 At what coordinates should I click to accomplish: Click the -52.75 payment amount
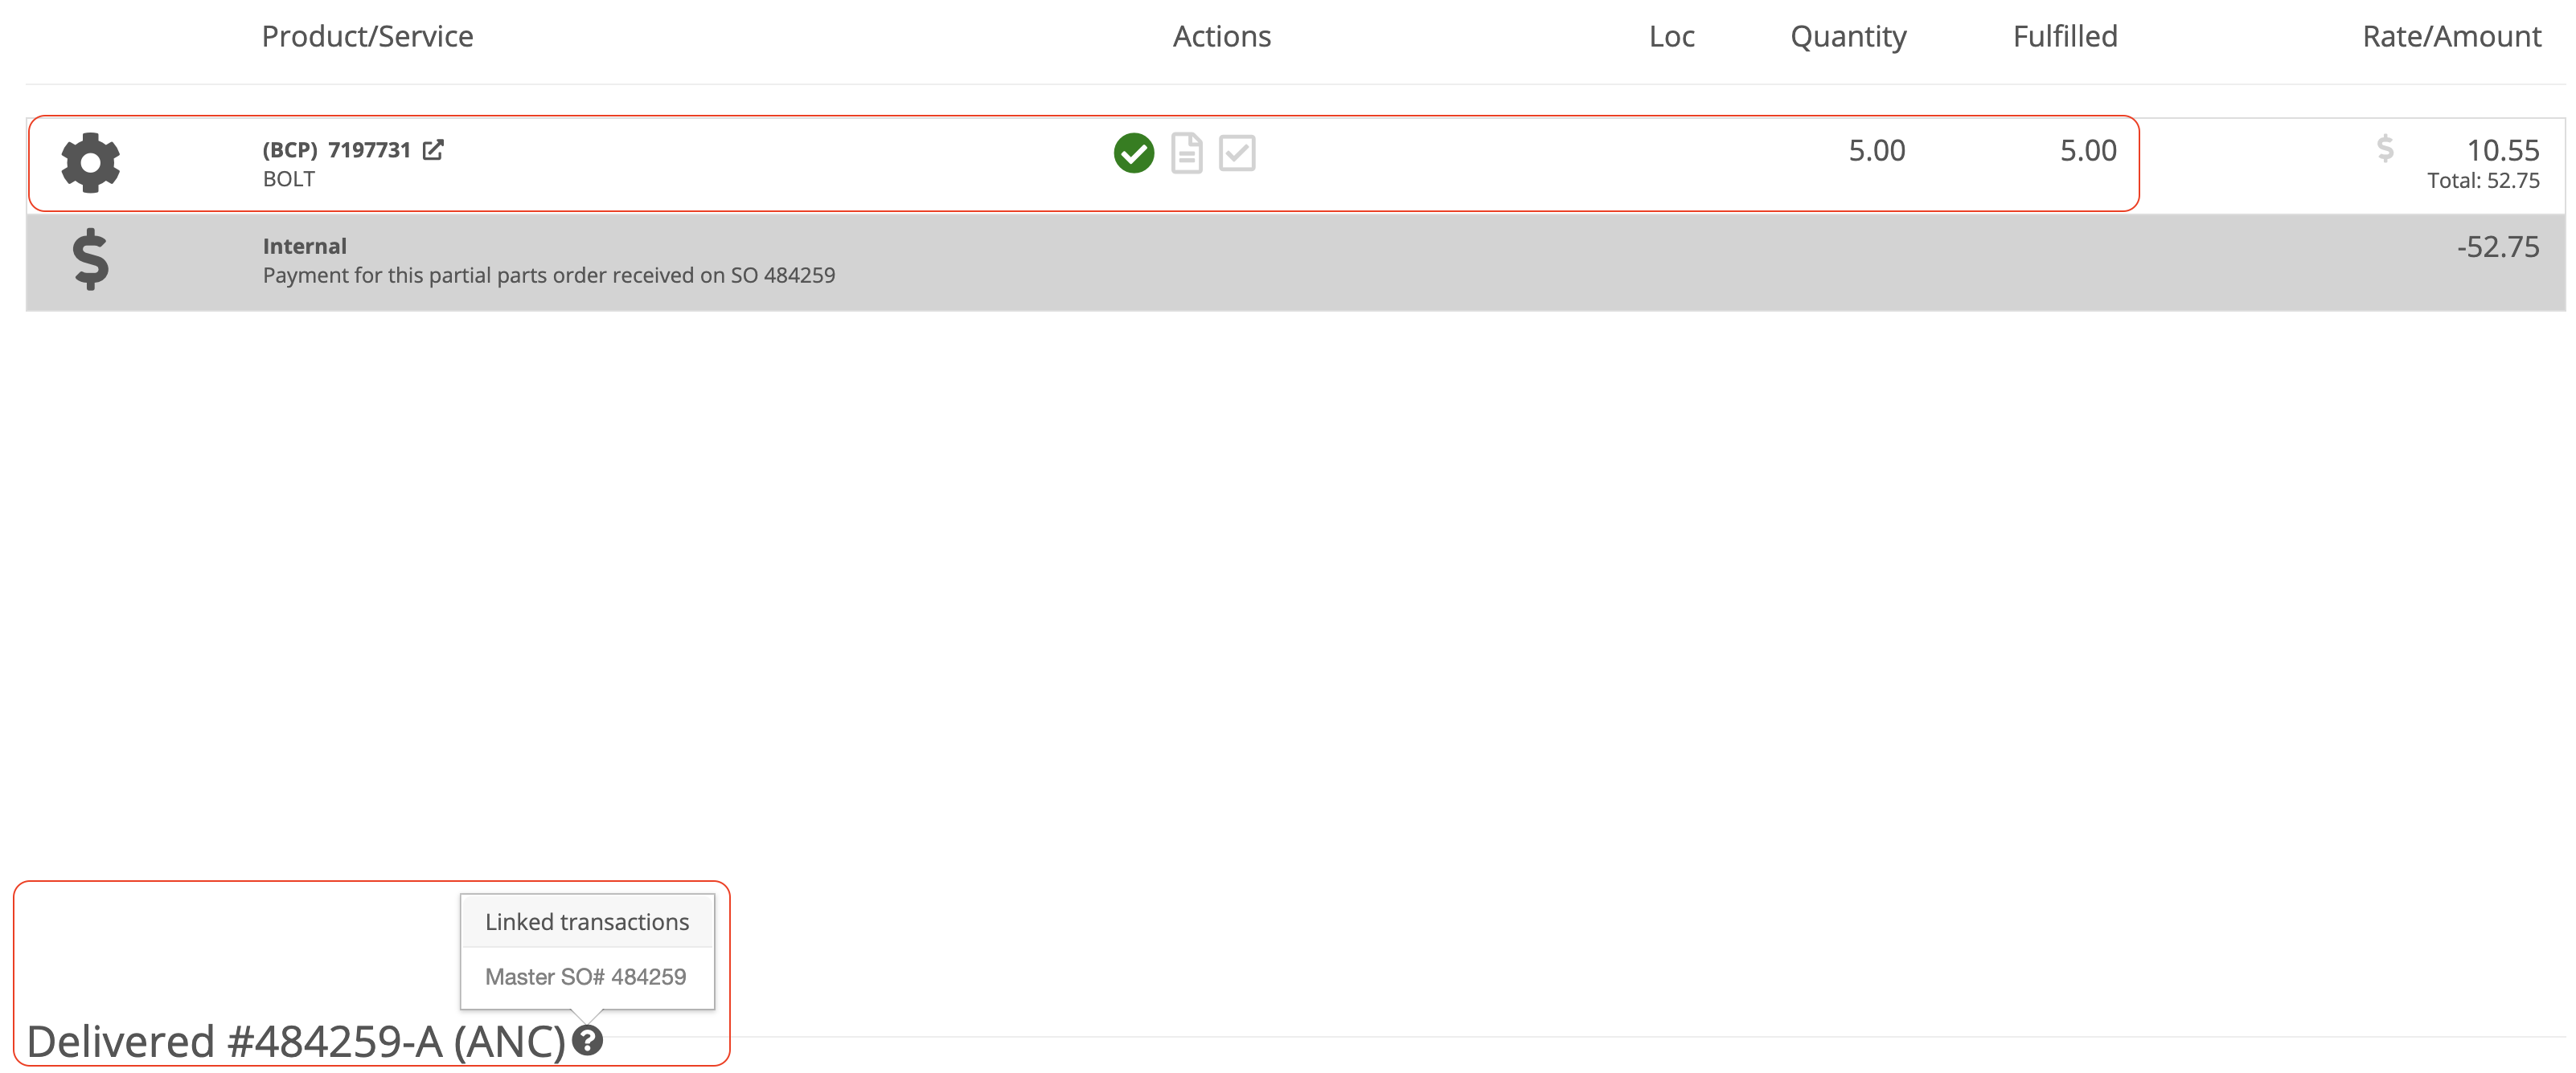[x=2498, y=247]
